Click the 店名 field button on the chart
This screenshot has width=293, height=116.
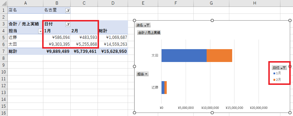click(143, 25)
